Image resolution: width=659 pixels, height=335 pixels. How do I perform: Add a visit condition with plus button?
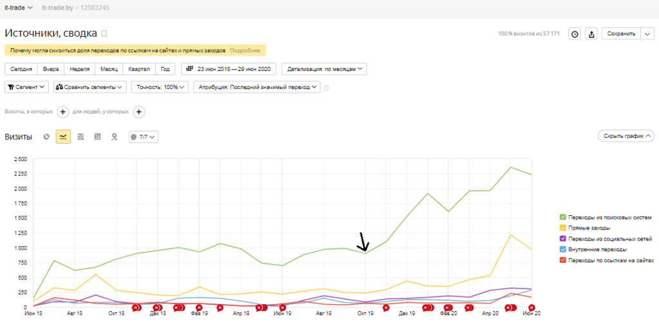[x=62, y=112]
